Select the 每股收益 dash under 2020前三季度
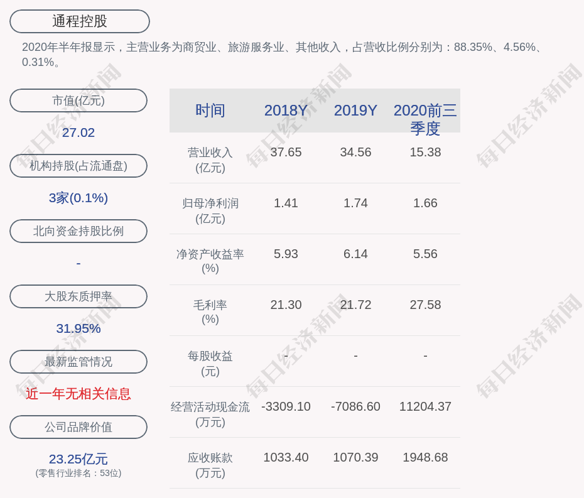 (x=425, y=356)
